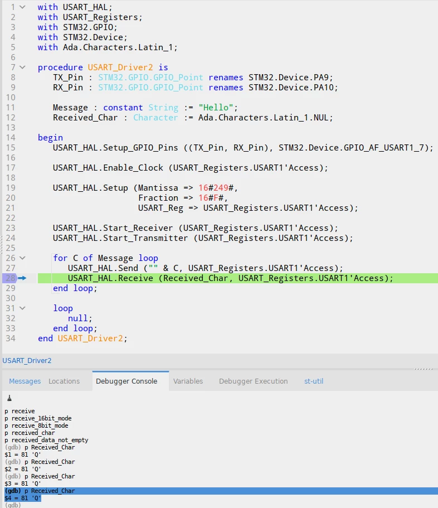Click STM32.Device.PA9 on line 8

coord(289,77)
